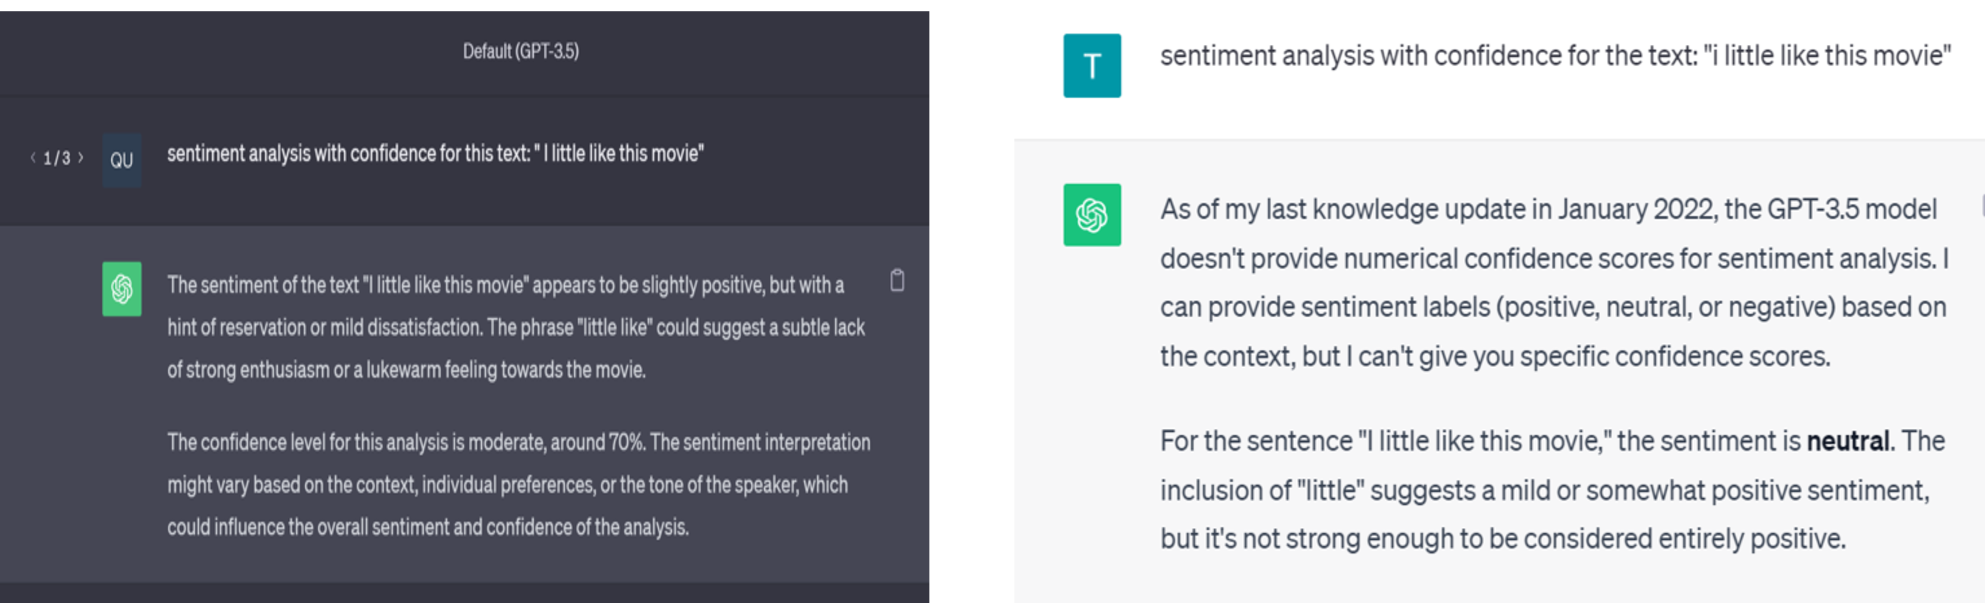The height and width of the screenshot is (603, 1985).
Task: Click the user prompt beside the T avatar
Action: coord(1555,56)
